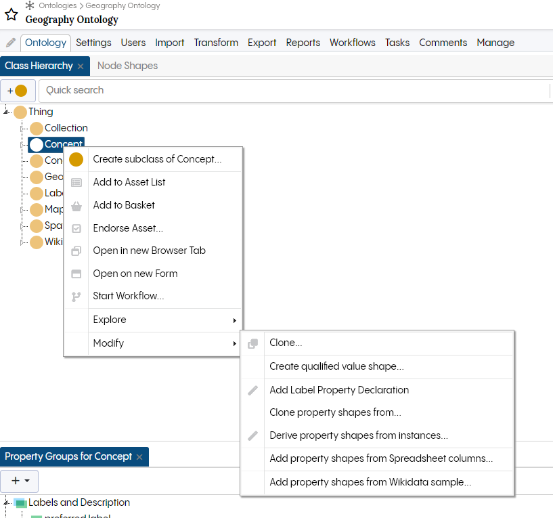Screen dimensions: 553x518
Task: Open the plus dropdown in Property Groups panel
Action: point(19,481)
